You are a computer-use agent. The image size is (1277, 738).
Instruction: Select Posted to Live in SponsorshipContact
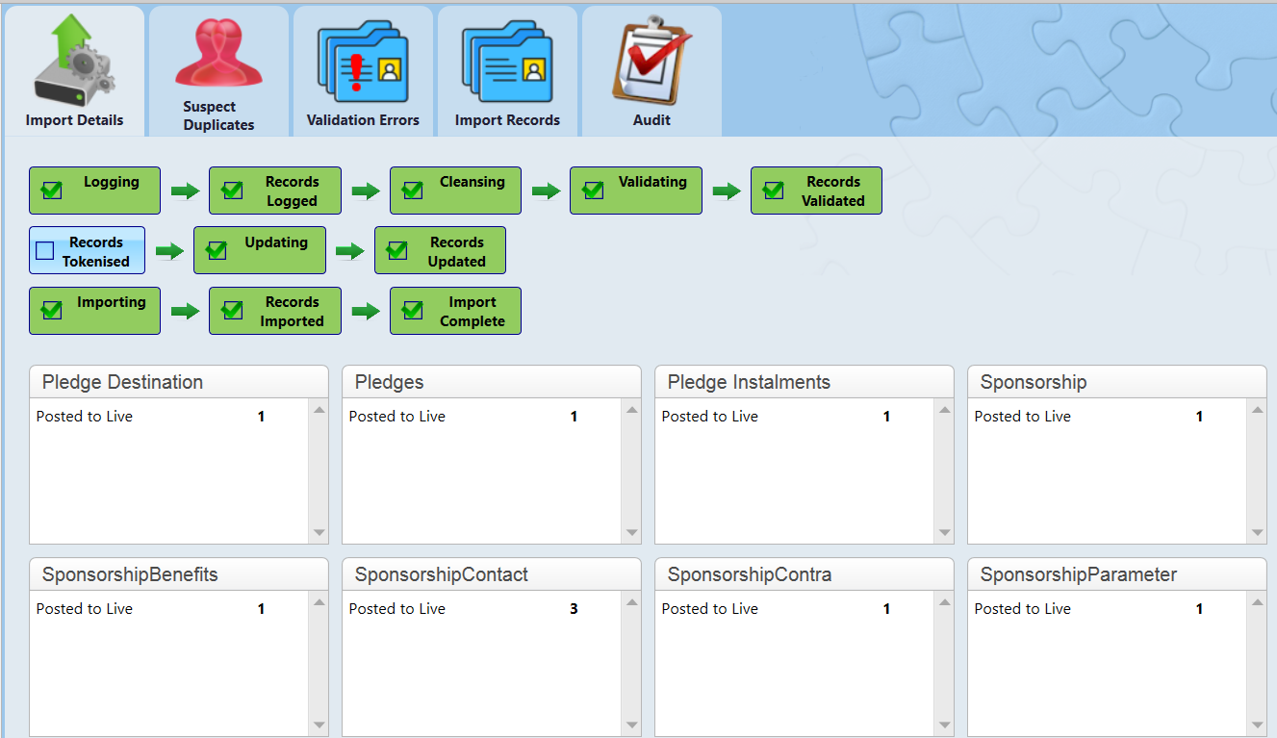(397, 609)
